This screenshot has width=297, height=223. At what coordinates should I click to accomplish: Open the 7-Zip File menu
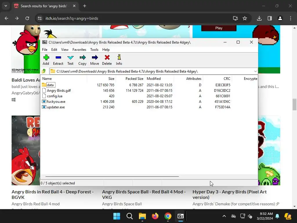point(45,49)
